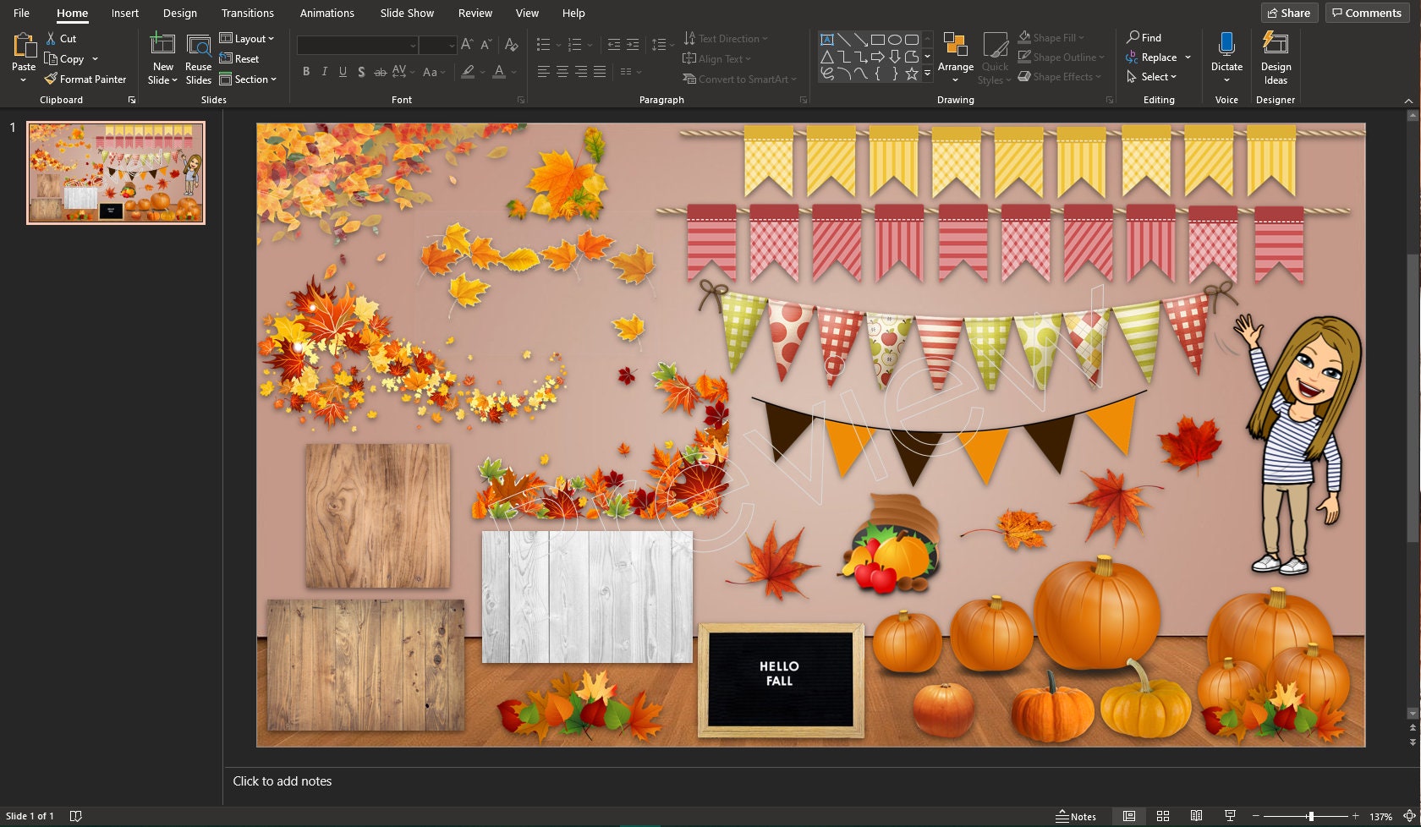Click the Share button
This screenshot has width=1421, height=827.
click(1289, 13)
